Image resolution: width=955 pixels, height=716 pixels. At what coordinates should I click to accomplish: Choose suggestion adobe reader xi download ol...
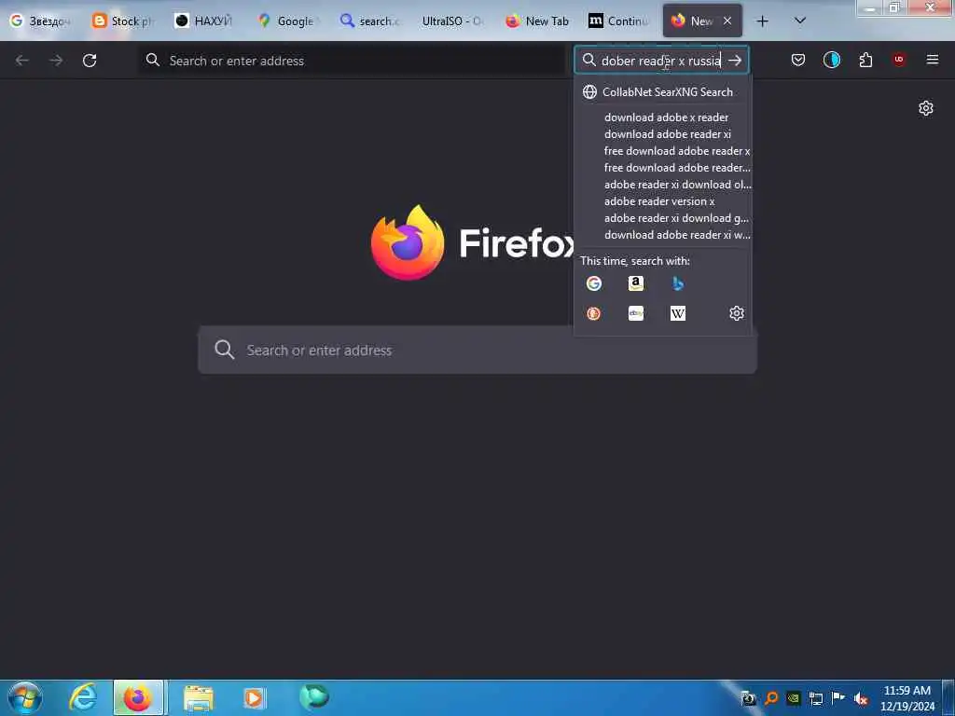click(x=677, y=185)
